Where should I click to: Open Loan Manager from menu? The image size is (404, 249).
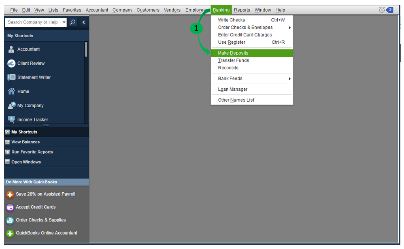(252, 89)
